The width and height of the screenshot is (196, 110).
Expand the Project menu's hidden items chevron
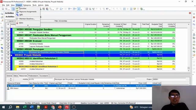tap(28, 25)
